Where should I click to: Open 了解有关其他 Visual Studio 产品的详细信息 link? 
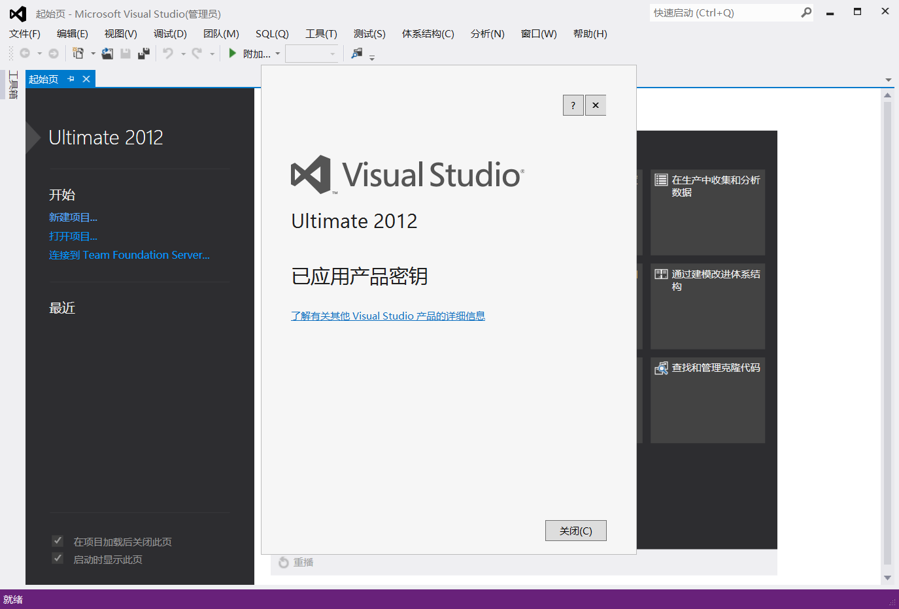(x=388, y=316)
